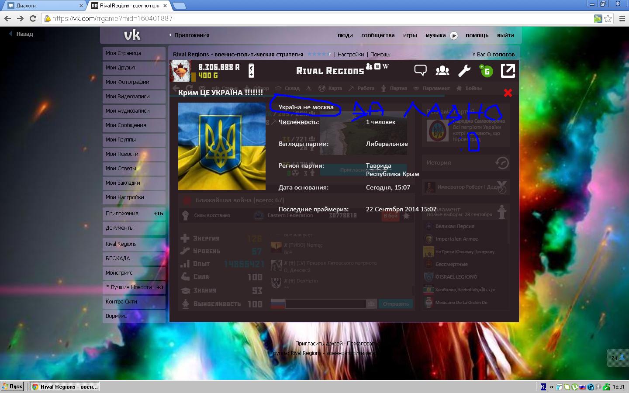
Task: Open the players group icon in game header
Action: point(442,70)
